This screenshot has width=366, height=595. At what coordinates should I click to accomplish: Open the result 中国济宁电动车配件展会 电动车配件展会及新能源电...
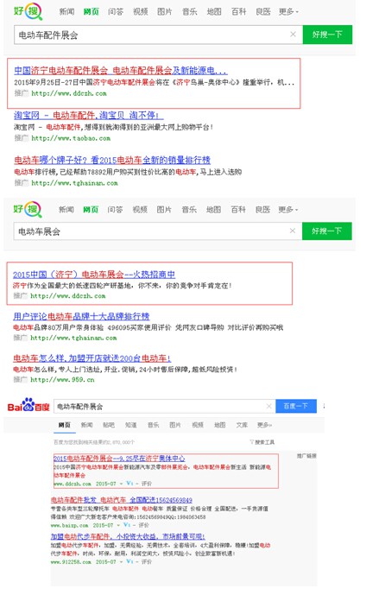click(121, 70)
